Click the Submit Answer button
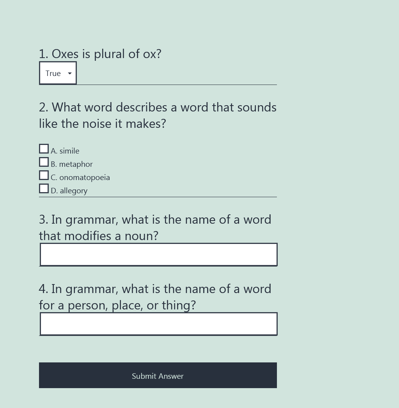The image size is (399, 408). [x=158, y=375]
